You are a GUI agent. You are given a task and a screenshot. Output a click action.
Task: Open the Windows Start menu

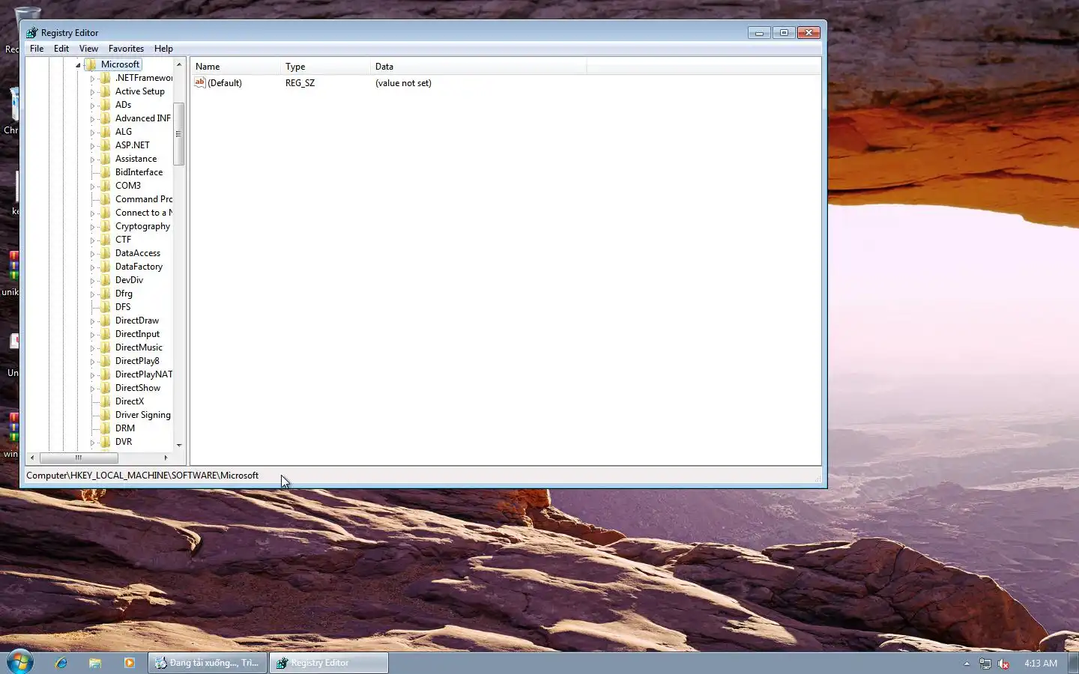point(20,662)
